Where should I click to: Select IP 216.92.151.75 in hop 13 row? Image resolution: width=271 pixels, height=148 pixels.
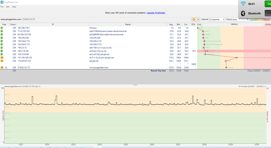[x=24, y=68]
